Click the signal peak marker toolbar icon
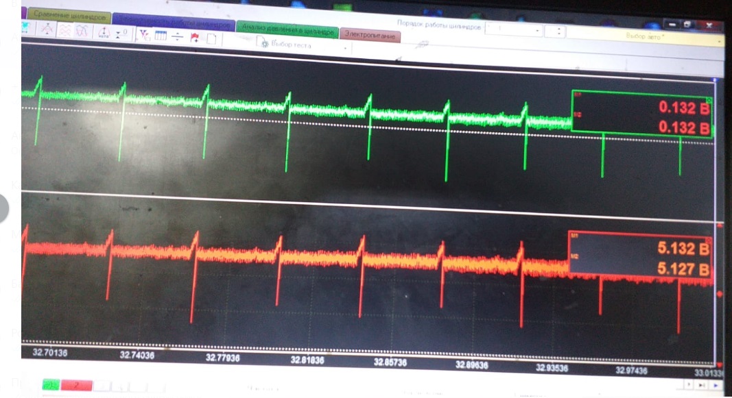732x398 pixels. pyautogui.click(x=47, y=29)
